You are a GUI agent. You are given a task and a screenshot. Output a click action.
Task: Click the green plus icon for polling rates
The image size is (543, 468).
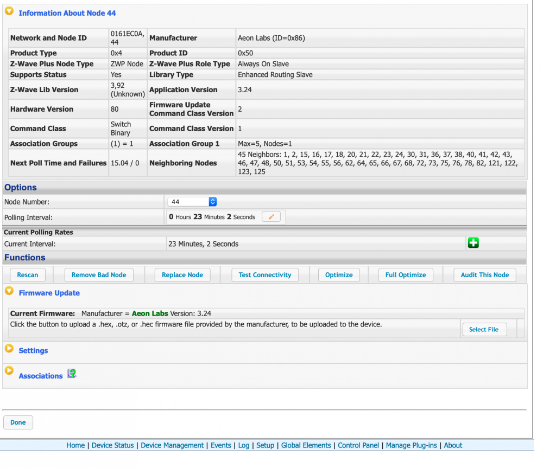click(x=473, y=243)
